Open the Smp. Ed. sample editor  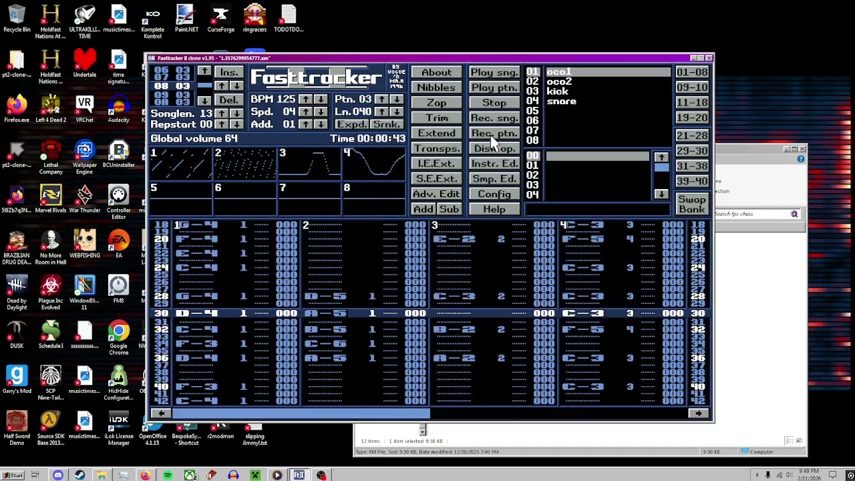tap(494, 179)
